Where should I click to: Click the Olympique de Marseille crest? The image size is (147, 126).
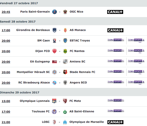click(65, 122)
